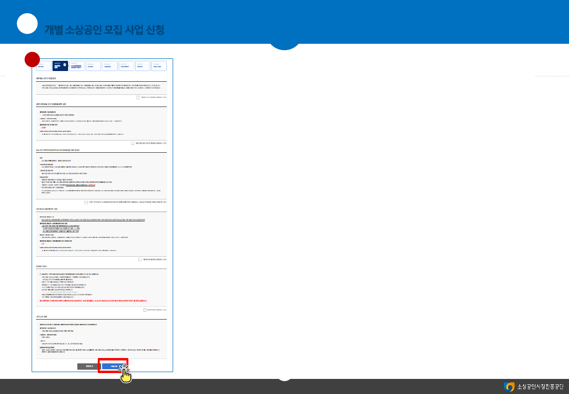The width and height of the screenshot is (569, 394).
Task: Select the dark blue active second step
Action: click(60, 66)
